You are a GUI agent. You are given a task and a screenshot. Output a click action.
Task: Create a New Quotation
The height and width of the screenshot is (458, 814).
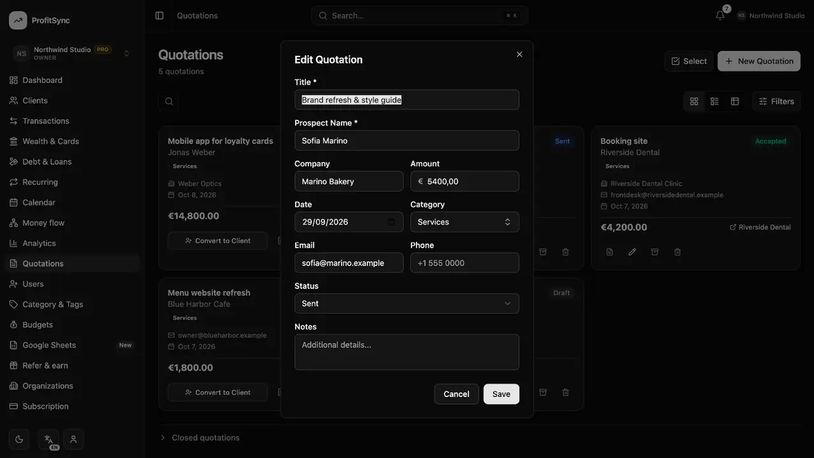click(x=759, y=61)
